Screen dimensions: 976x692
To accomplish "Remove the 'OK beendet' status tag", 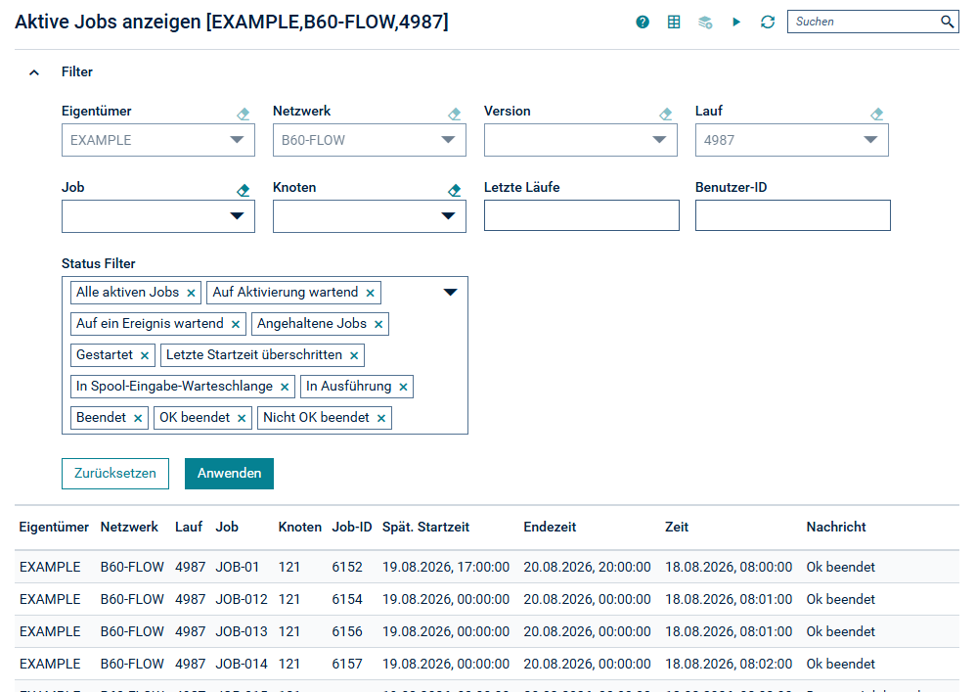I will coord(242,418).
